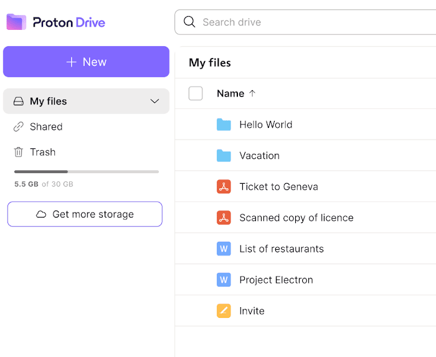Click the link icon beside Shared
This screenshot has width=436, height=357.
(19, 126)
